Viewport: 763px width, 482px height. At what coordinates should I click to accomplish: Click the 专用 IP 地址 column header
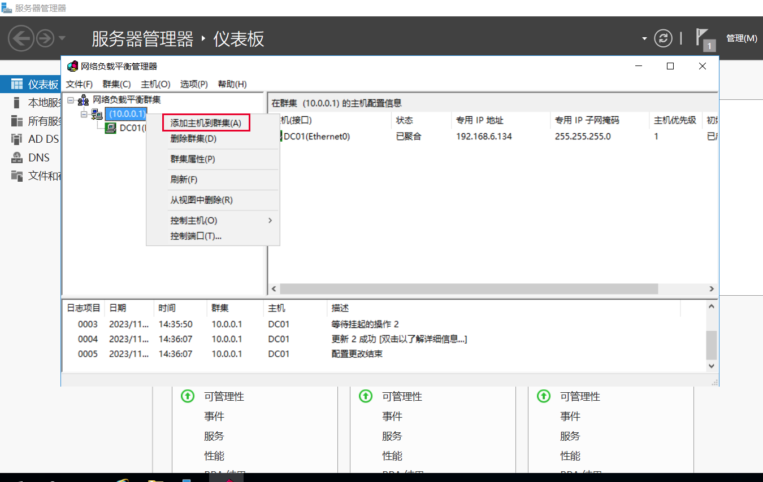[479, 120]
